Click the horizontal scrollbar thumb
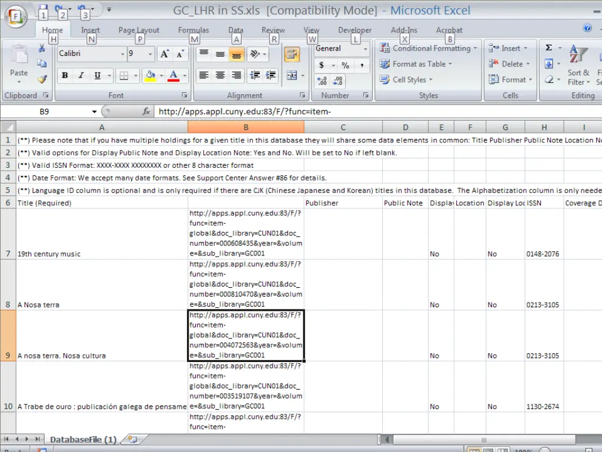Screen dimensions: 602x452 [x=484, y=439]
